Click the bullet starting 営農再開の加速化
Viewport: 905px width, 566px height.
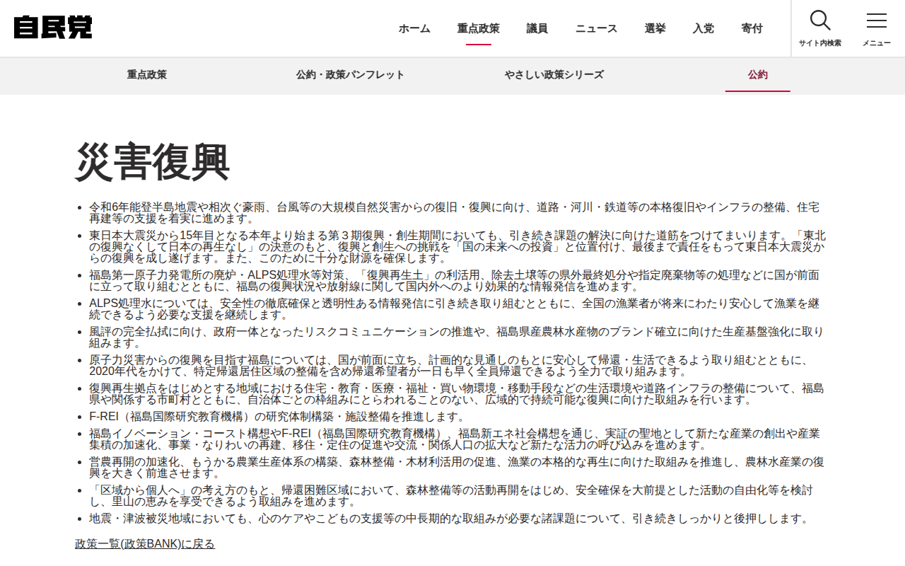coord(456,468)
